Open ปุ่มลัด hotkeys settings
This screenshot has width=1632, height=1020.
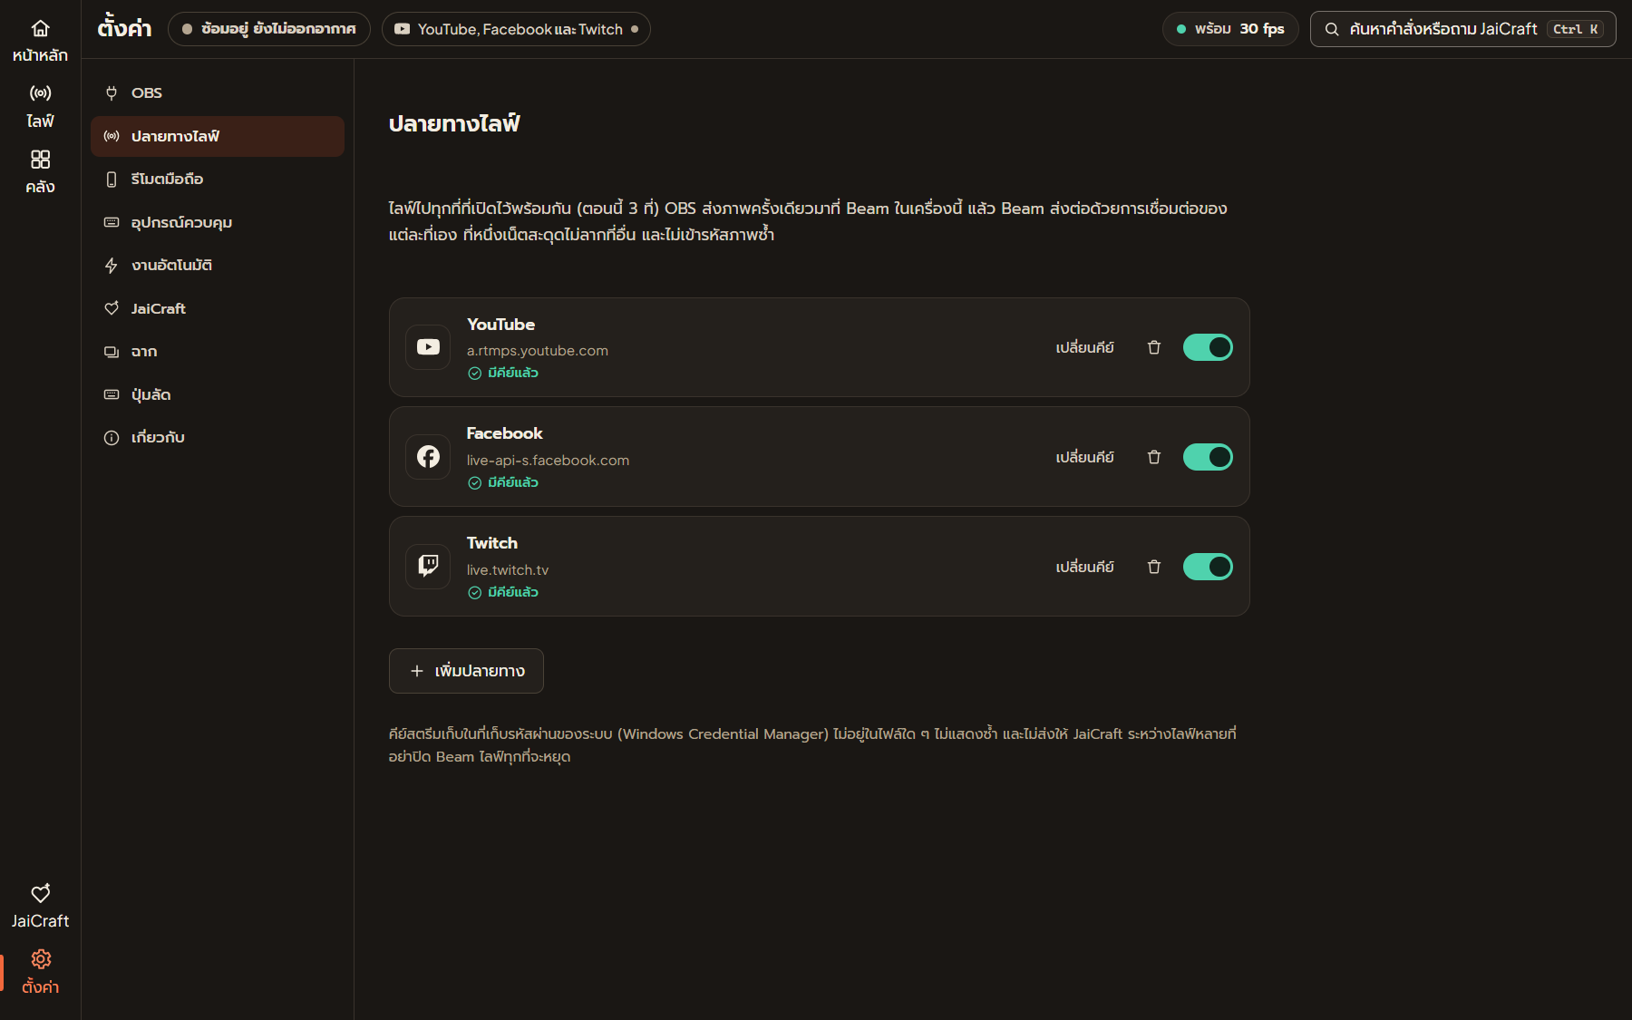(x=218, y=394)
